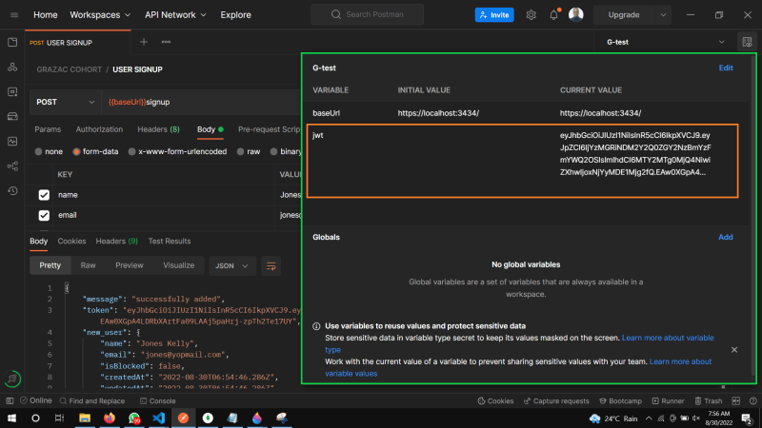Switch response view to Raw
Image resolution: width=762 pixels, height=428 pixels.
[88, 265]
